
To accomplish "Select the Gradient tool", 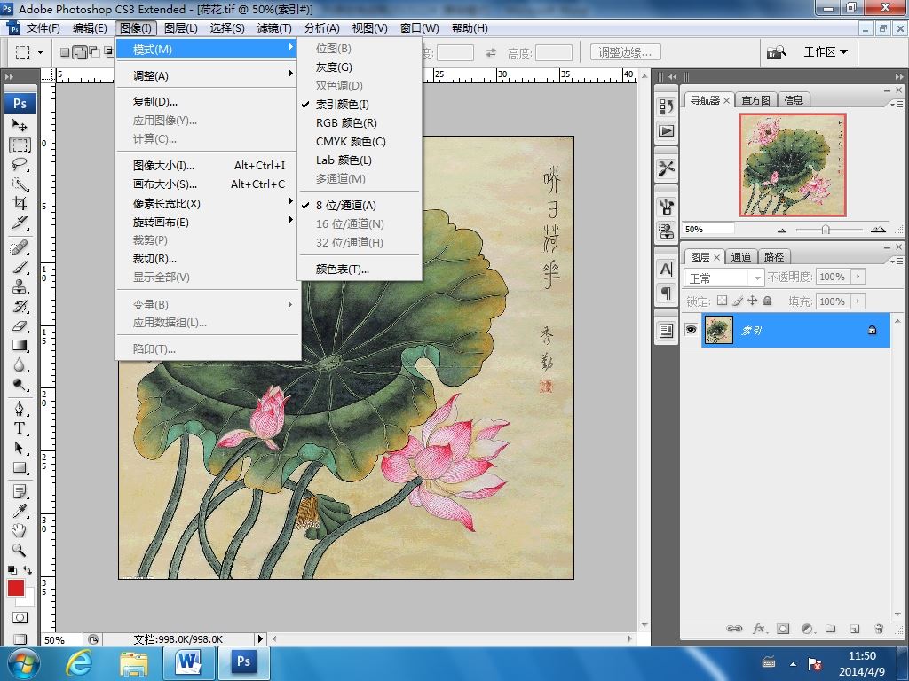I will (x=20, y=346).
